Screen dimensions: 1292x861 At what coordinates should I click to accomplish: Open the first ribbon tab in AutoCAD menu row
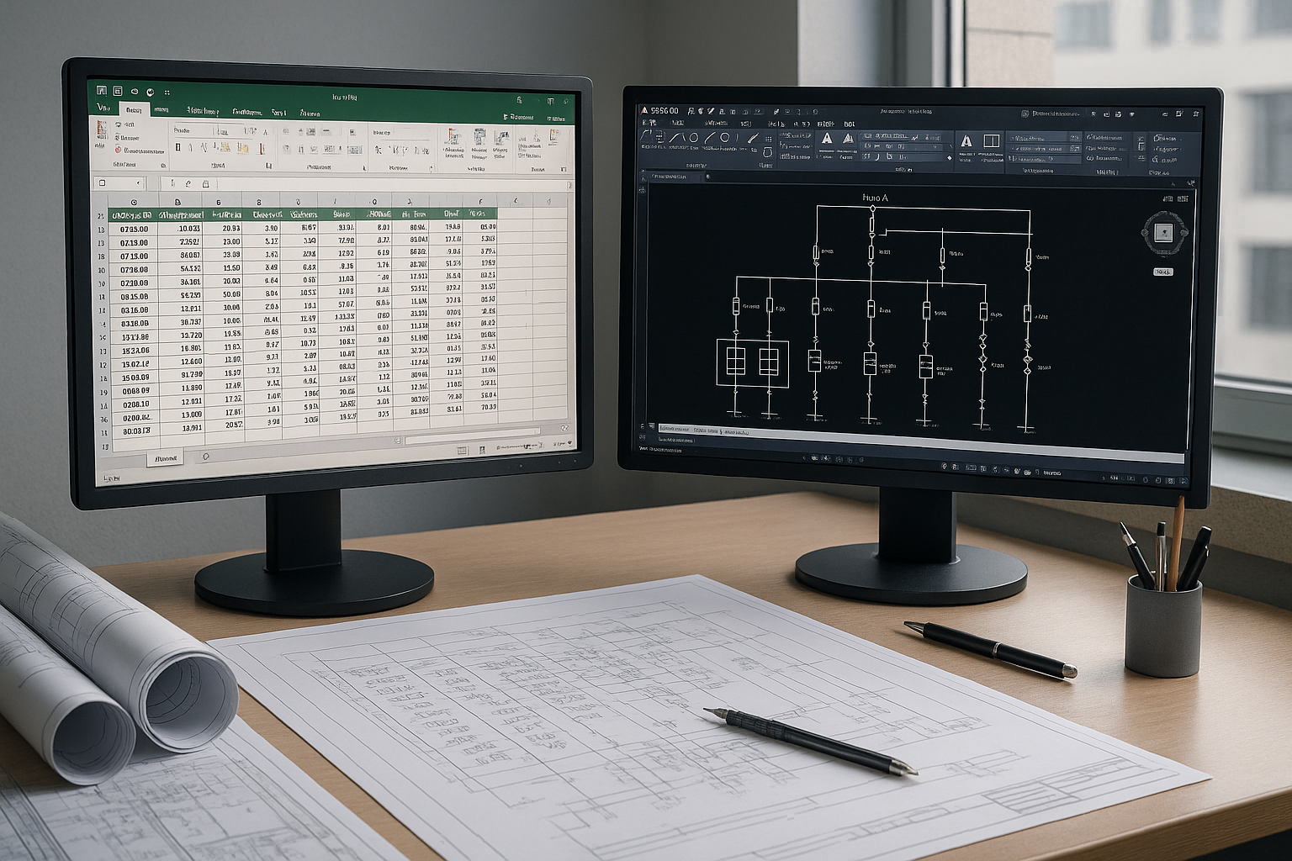649,123
